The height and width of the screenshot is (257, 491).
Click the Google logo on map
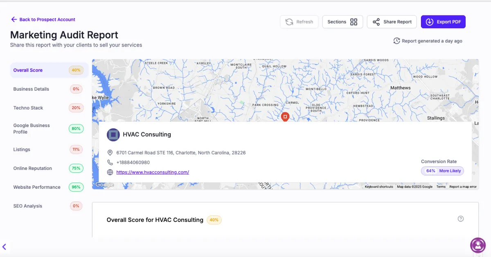click(x=104, y=185)
